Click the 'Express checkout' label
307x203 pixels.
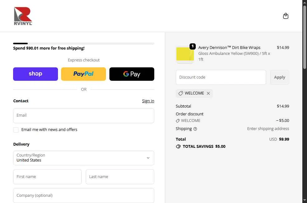[84, 60]
